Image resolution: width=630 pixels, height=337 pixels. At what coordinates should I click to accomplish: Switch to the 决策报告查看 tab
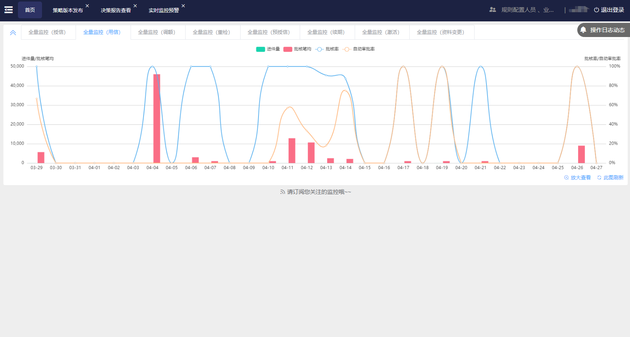[x=116, y=10]
